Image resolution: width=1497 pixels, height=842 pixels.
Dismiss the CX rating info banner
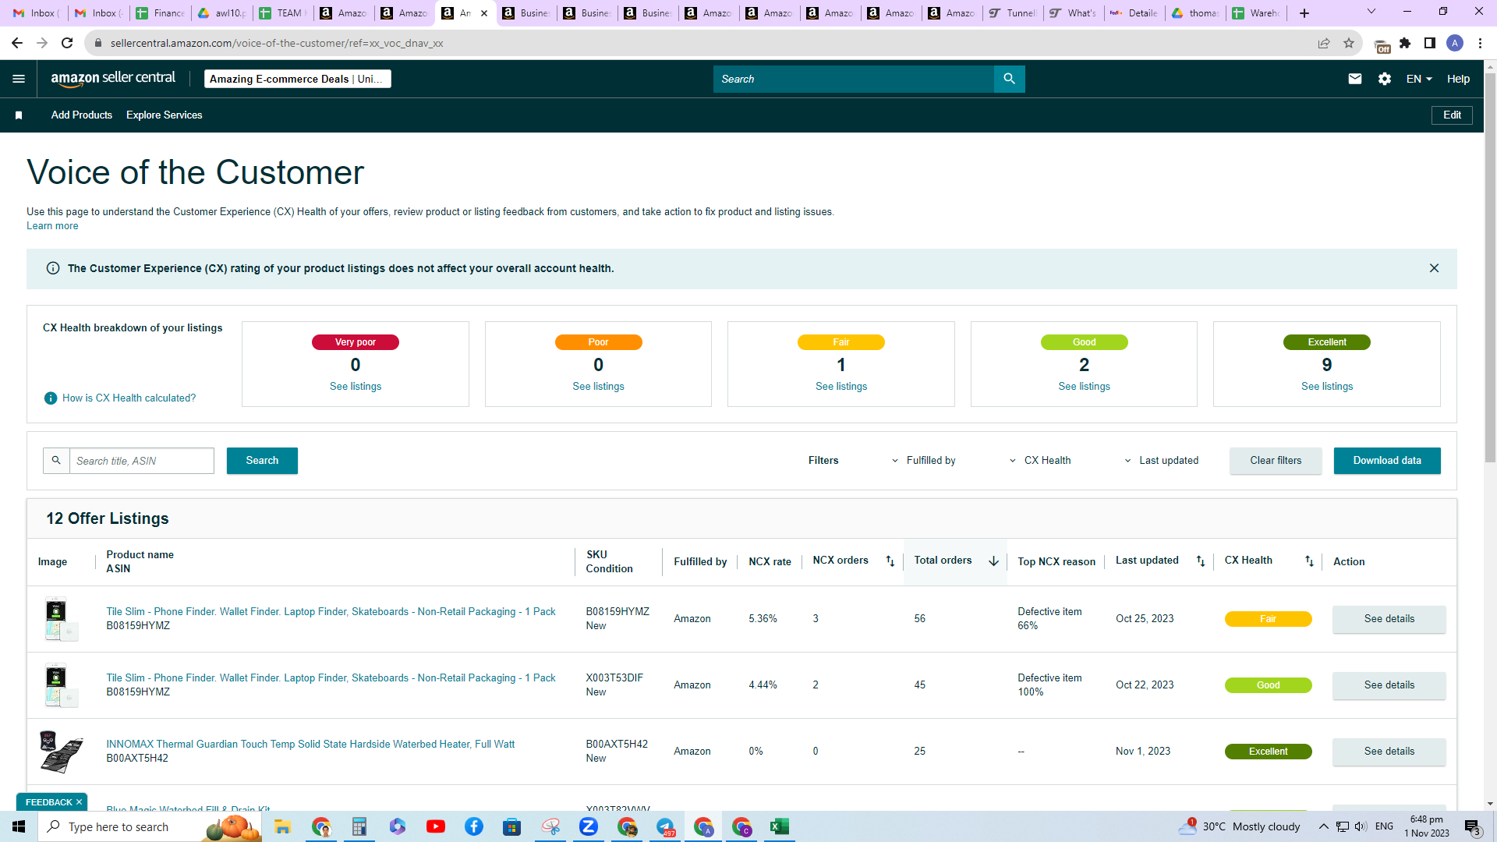click(x=1434, y=268)
